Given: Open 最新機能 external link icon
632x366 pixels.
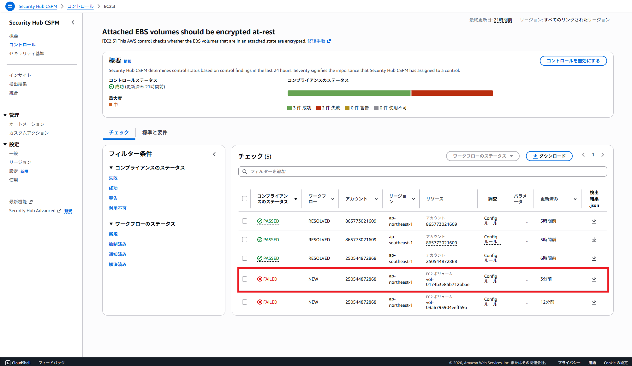Looking at the screenshot, I should coord(30,201).
